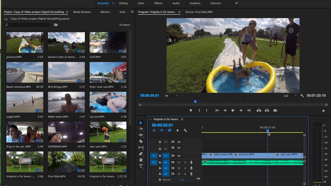
Task: Open the Source: First Ride.MP4 tab
Action: [x=199, y=12]
